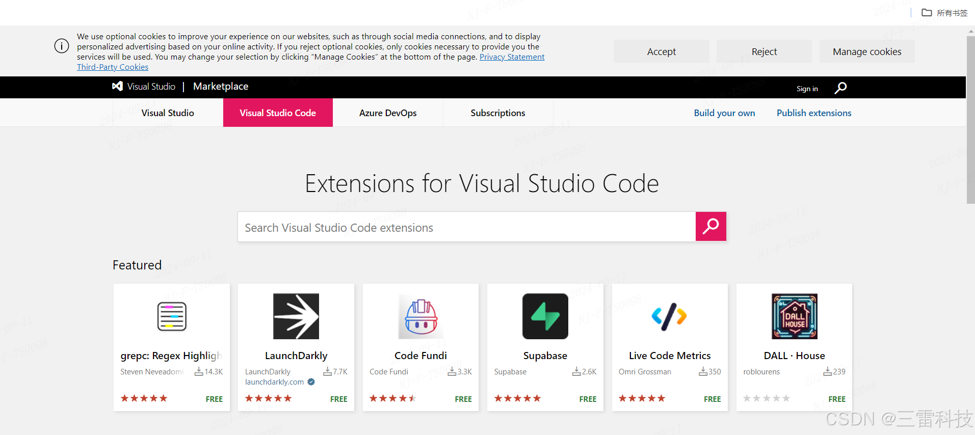Open the DALL · House title
This screenshot has width=975, height=435.
click(794, 356)
